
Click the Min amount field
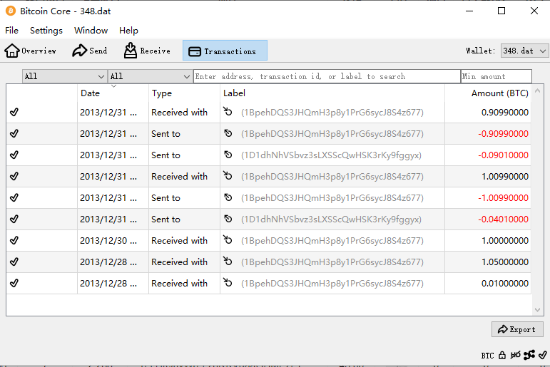pos(496,76)
